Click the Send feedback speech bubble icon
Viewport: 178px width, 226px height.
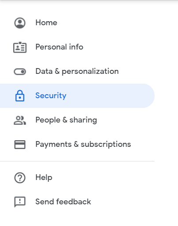click(x=20, y=202)
